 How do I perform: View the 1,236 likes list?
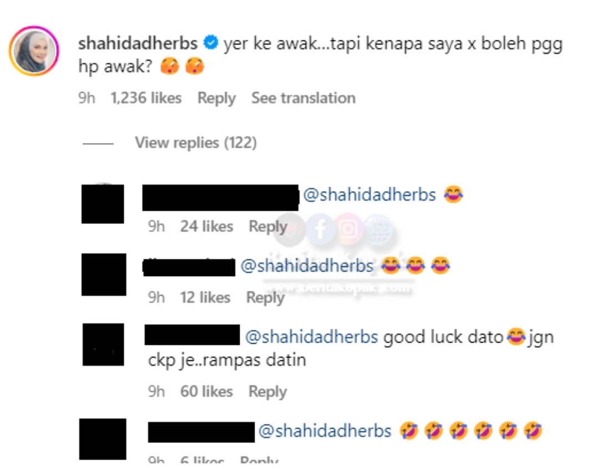[x=146, y=98]
